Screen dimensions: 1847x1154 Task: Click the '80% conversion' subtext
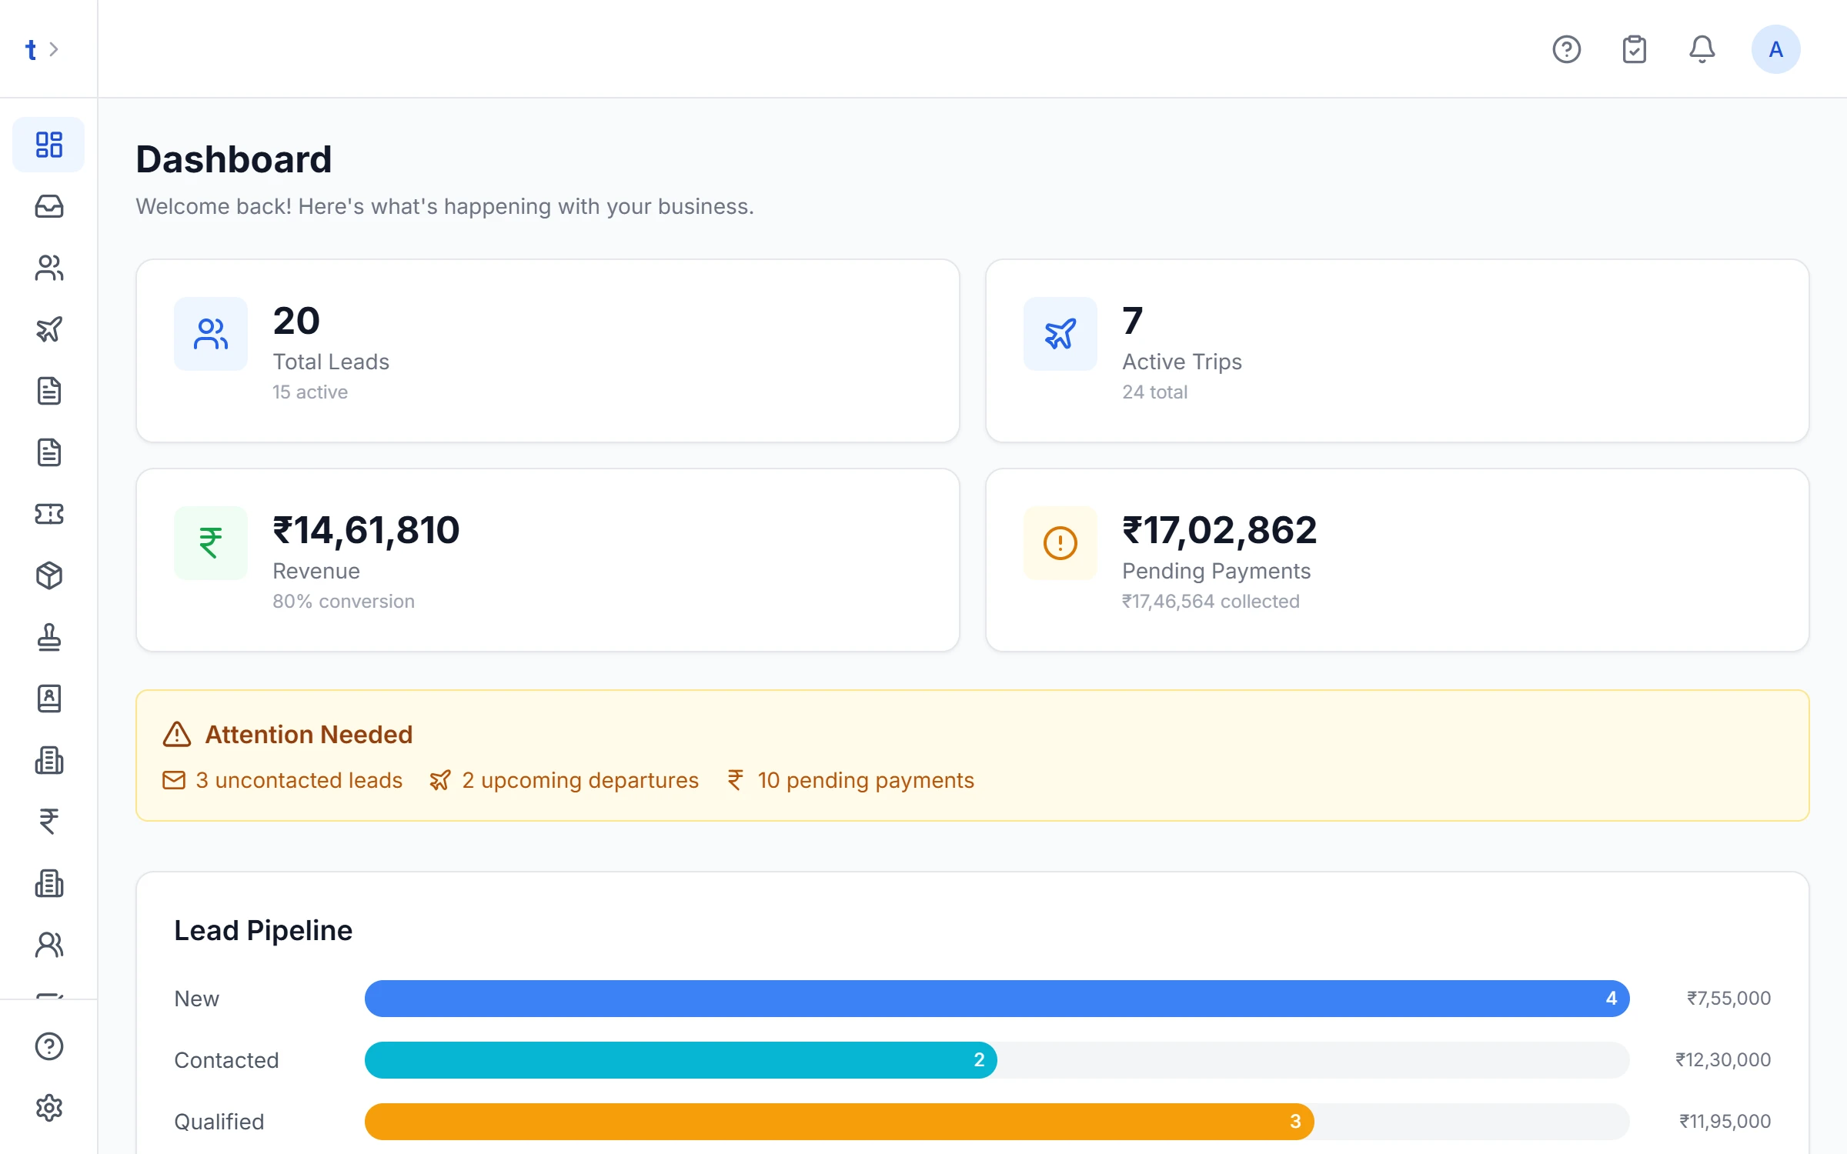tap(343, 601)
